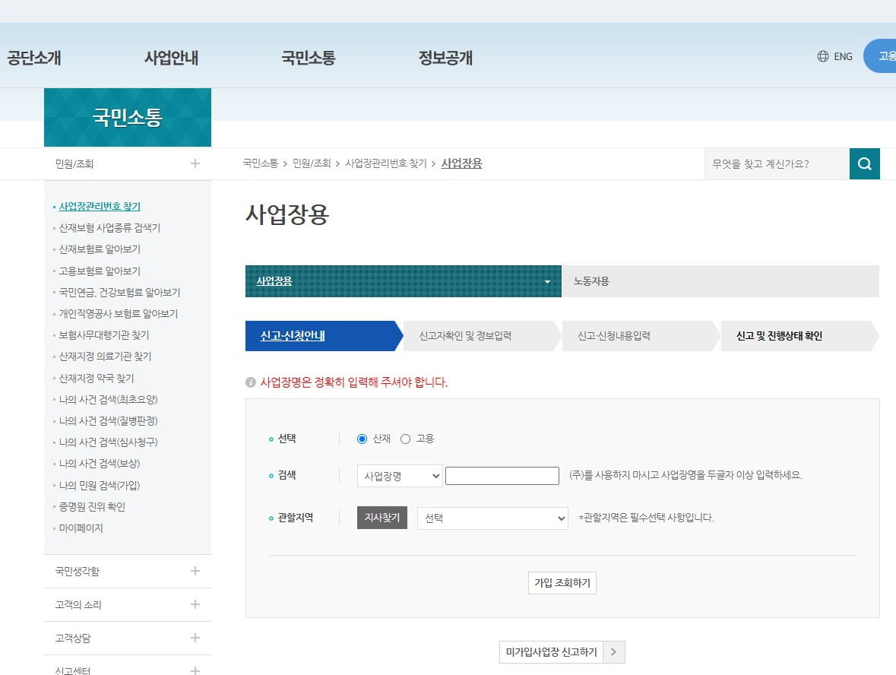Switch language to ENG
896x675 pixels.
tap(843, 56)
